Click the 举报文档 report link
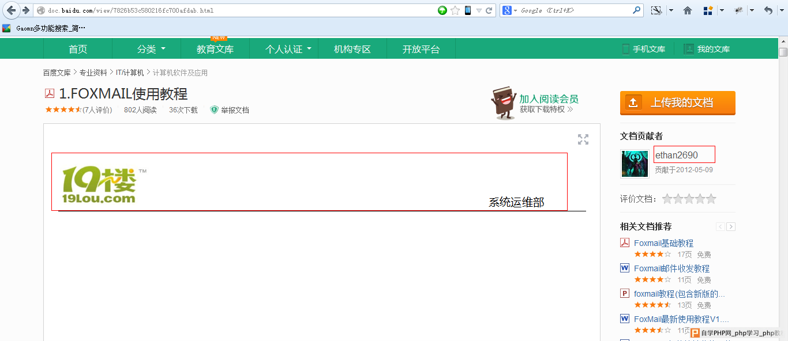The height and width of the screenshot is (341, 788). (x=235, y=110)
